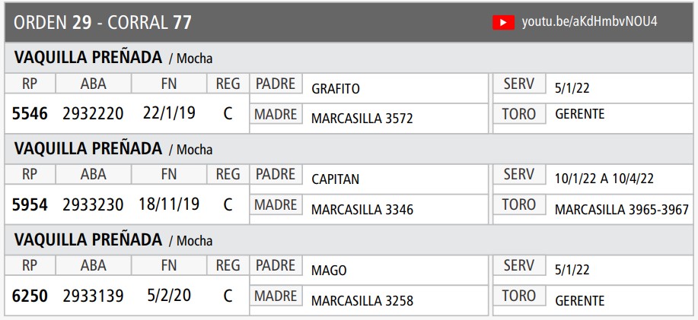Click dam entry MARCASILLA 3258

pyautogui.click(x=362, y=301)
